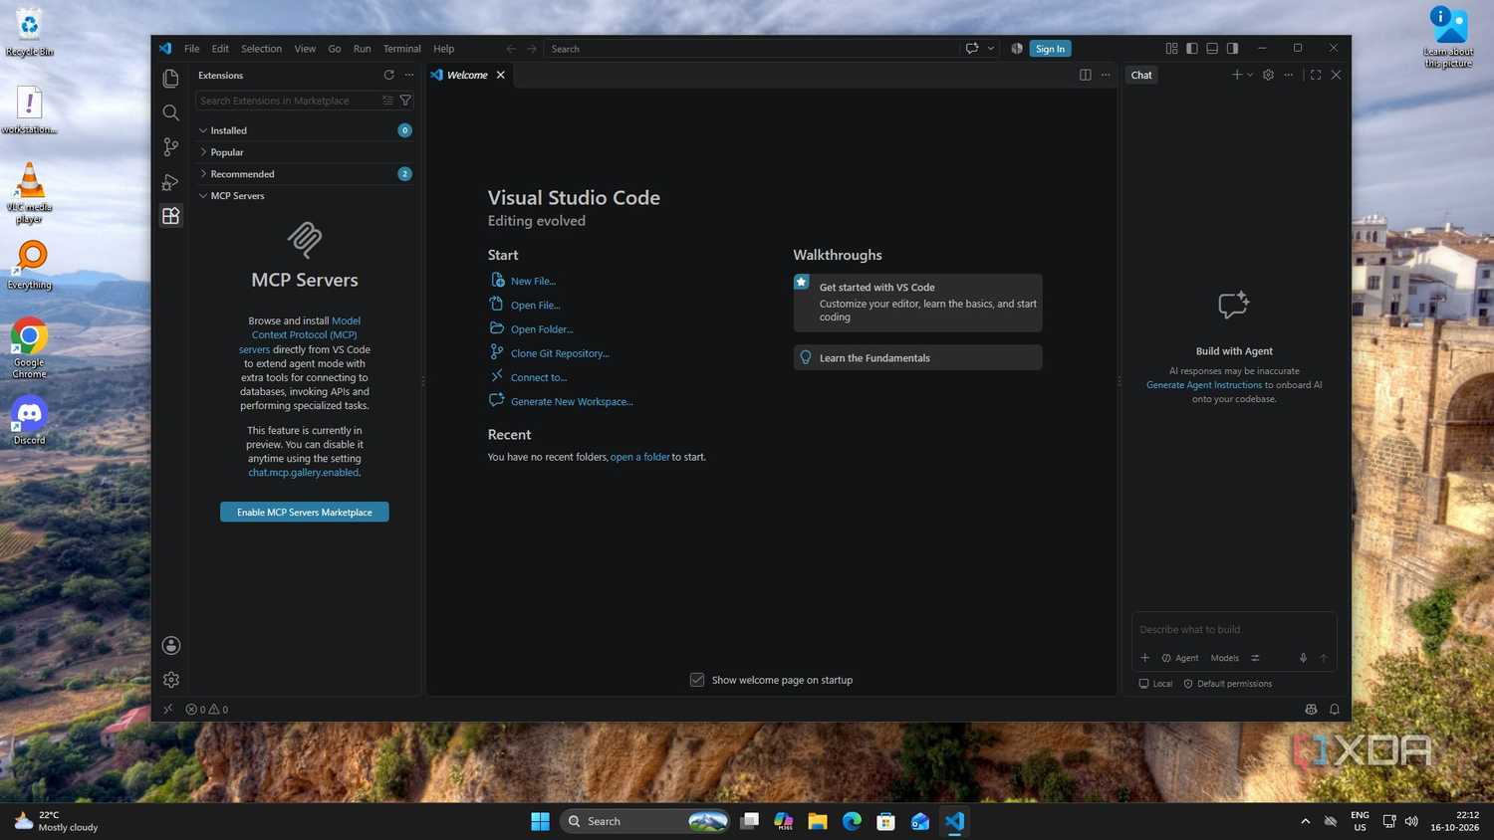Open the Explorer view in activity bar

(x=171, y=79)
